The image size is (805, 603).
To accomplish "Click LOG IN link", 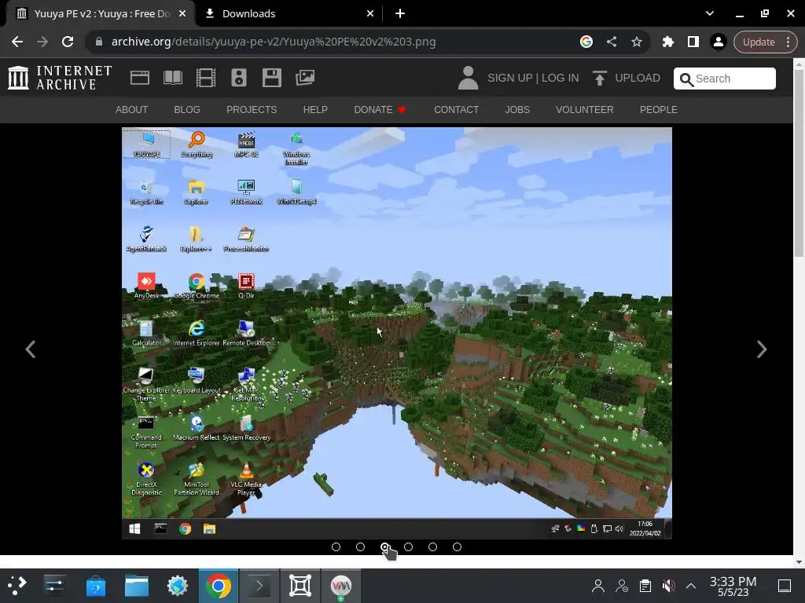I will pyautogui.click(x=560, y=78).
